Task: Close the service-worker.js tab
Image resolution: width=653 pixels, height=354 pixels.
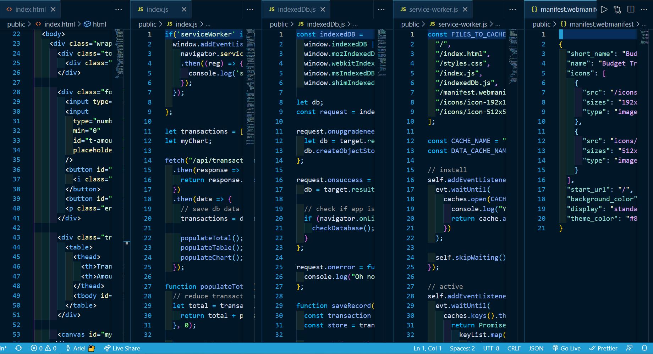Action: [465, 10]
